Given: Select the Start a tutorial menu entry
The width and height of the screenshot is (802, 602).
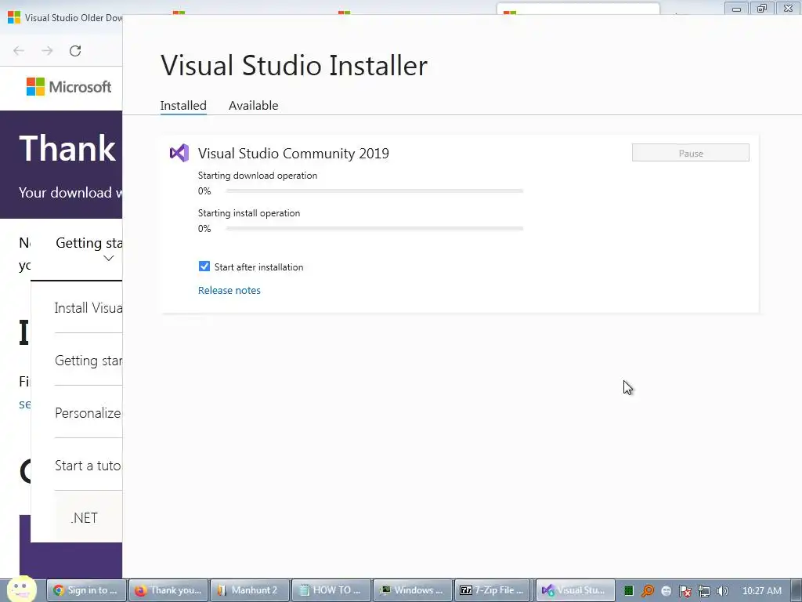Looking at the screenshot, I should coord(88,466).
